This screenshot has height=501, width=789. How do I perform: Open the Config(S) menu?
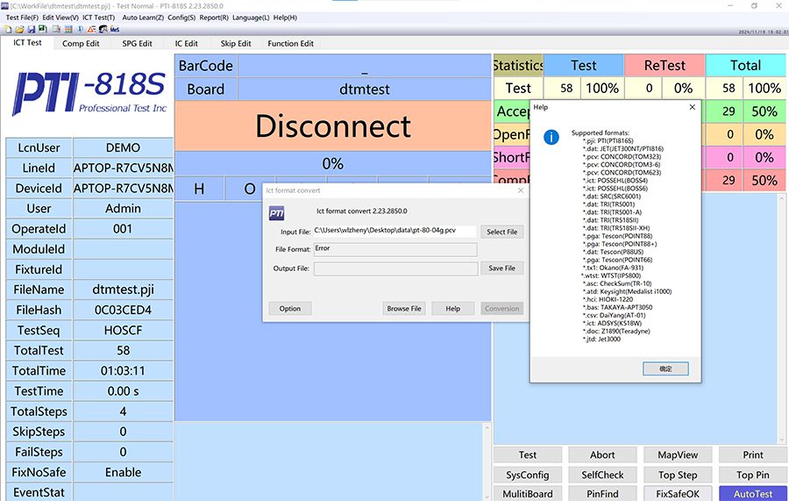click(x=181, y=18)
